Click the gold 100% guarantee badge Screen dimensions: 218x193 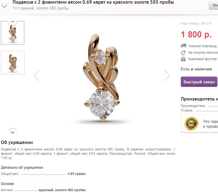[191, 123]
